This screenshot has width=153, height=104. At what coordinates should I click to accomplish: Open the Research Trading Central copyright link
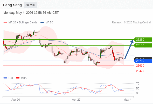tap(131, 23)
